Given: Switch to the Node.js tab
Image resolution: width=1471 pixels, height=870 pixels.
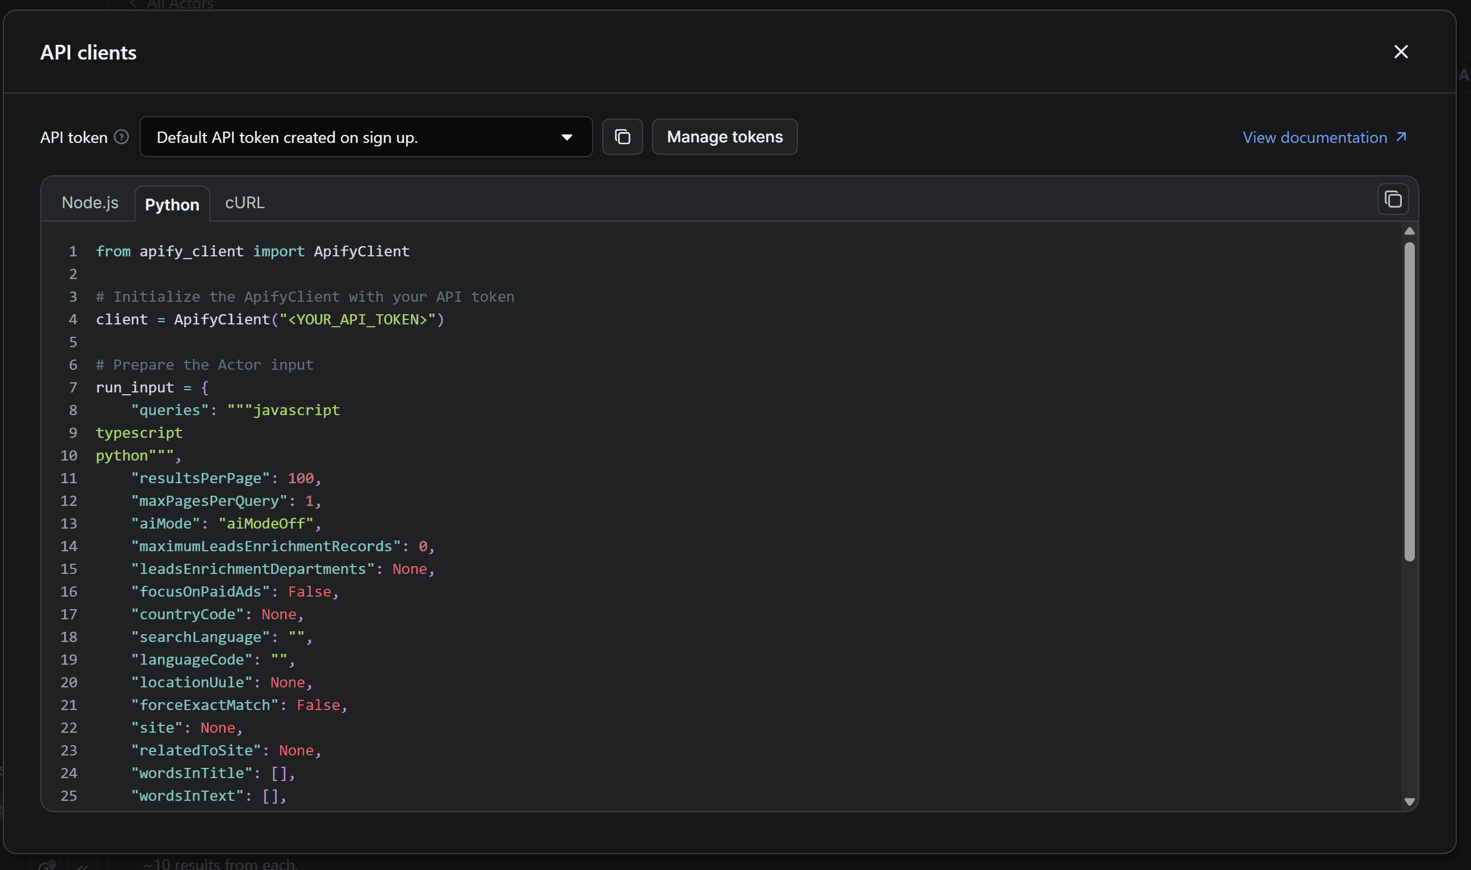Looking at the screenshot, I should coord(90,202).
